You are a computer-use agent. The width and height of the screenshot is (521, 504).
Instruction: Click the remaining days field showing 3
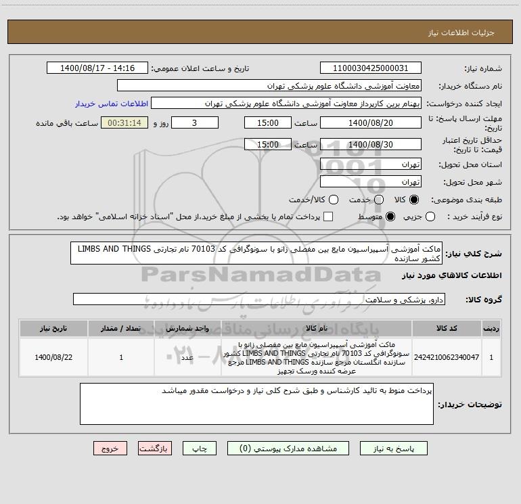[195, 122]
